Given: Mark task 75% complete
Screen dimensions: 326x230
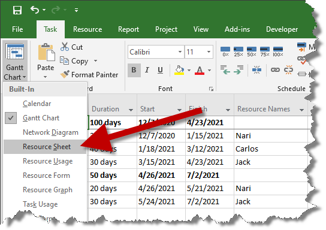Looking at the screenshot, I should pos(265,52).
